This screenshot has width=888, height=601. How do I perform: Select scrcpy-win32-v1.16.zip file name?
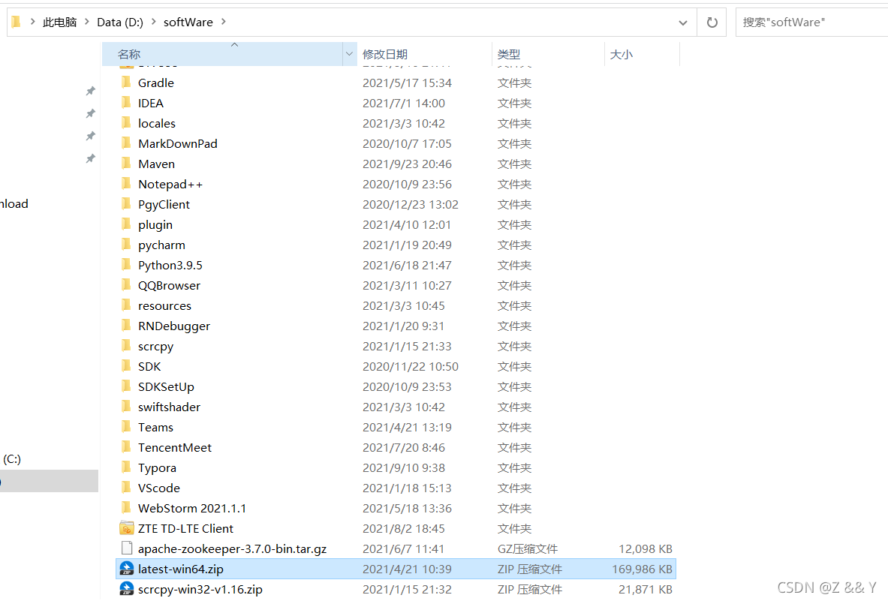(x=200, y=590)
